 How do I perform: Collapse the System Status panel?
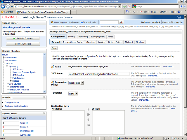point(44,113)
